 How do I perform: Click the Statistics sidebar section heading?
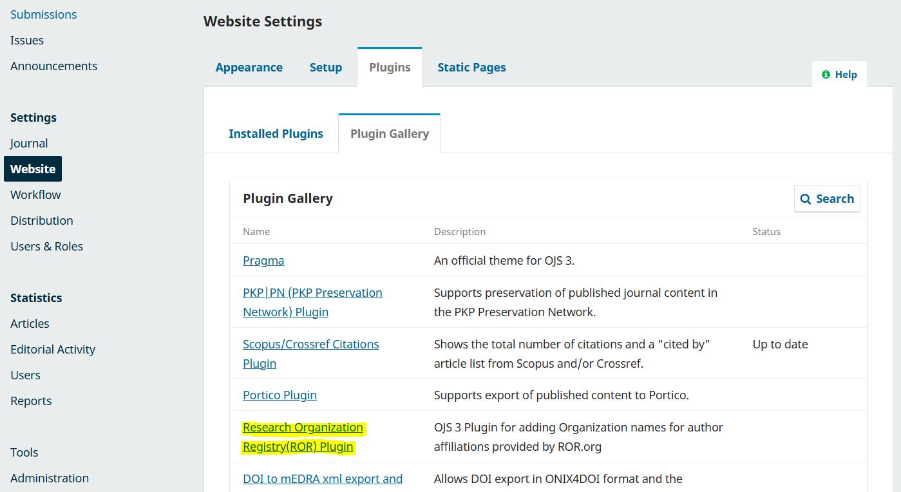pyautogui.click(x=36, y=298)
